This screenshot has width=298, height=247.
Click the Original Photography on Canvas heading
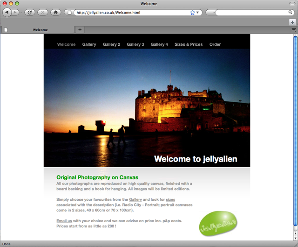click(97, 177)
